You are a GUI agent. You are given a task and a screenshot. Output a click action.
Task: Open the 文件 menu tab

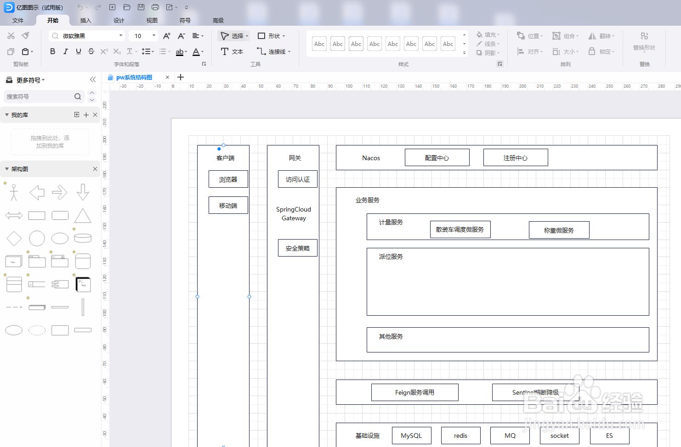coord(18,20)
